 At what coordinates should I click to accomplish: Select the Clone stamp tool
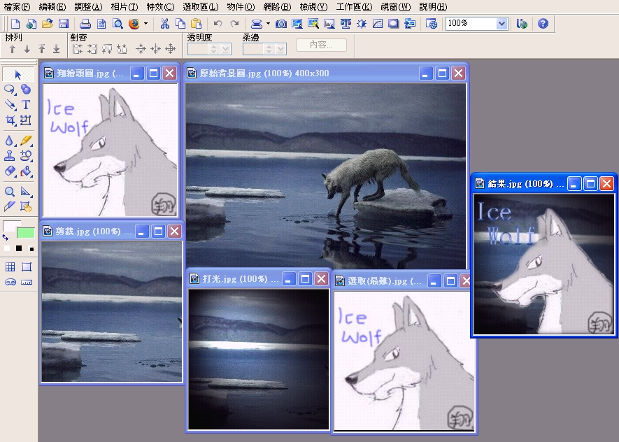click(x=10, y=155)
